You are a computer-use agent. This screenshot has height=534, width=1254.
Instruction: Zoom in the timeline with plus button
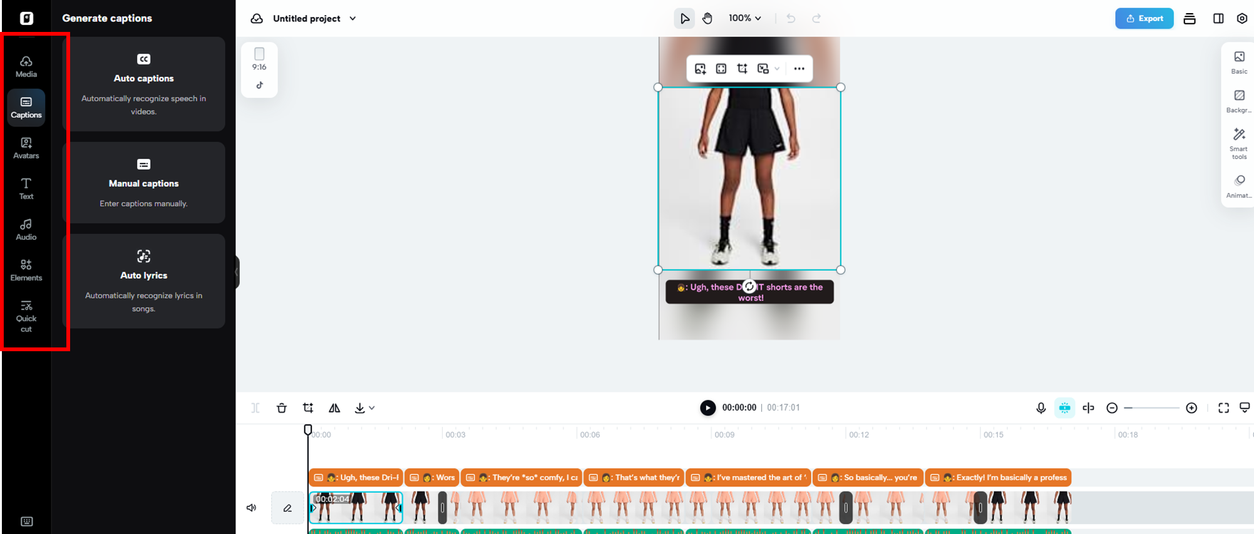tap(1191, 408)
